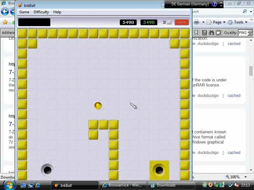This screenshot has width=254, height=190.
Task: Open second cached link beside duckduckgo
Action: click(234, 96)
